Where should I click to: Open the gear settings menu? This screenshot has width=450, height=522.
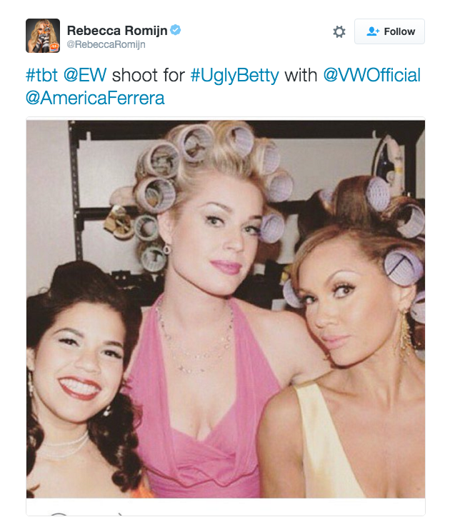click(339, 32)
